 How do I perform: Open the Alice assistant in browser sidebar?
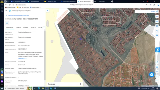[2, 81]
